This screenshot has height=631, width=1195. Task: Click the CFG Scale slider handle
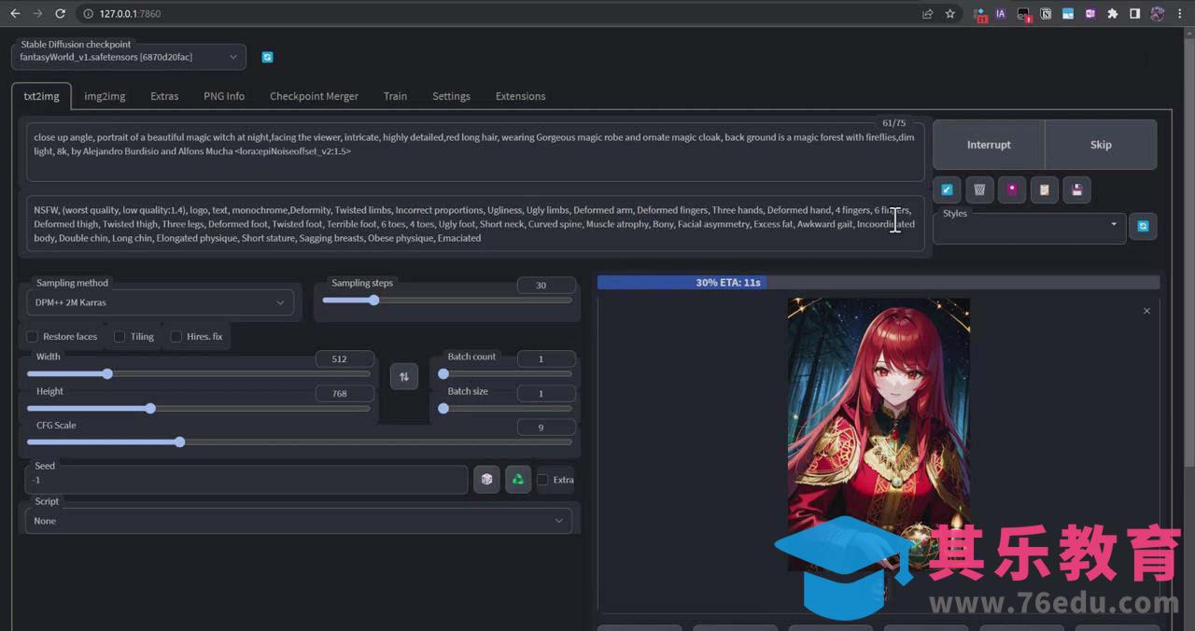pyautogui.click(x=179, y=442)
